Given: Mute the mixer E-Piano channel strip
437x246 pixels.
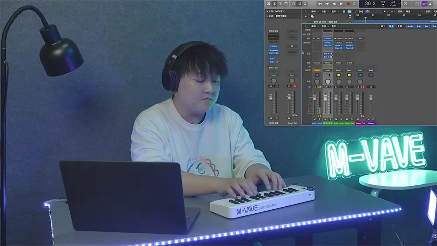Looking at the screenshot, I should tap(325, 119).
